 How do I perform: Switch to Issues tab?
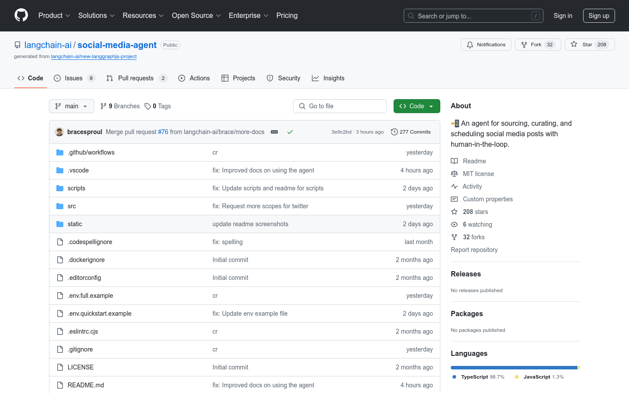[x=74, y=78]
